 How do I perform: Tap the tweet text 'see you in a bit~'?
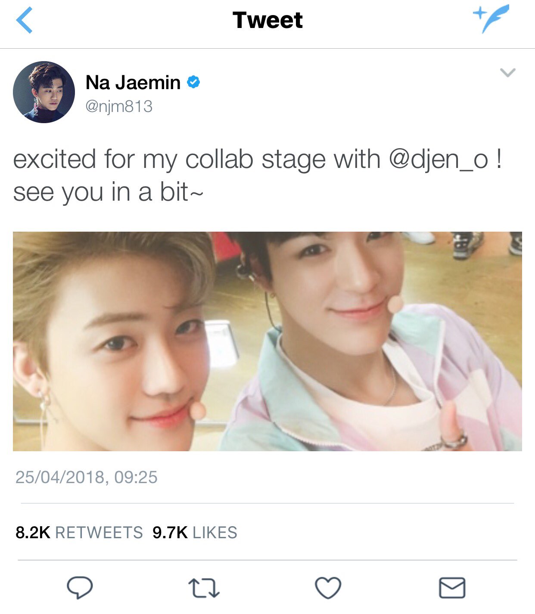[108, 192]
